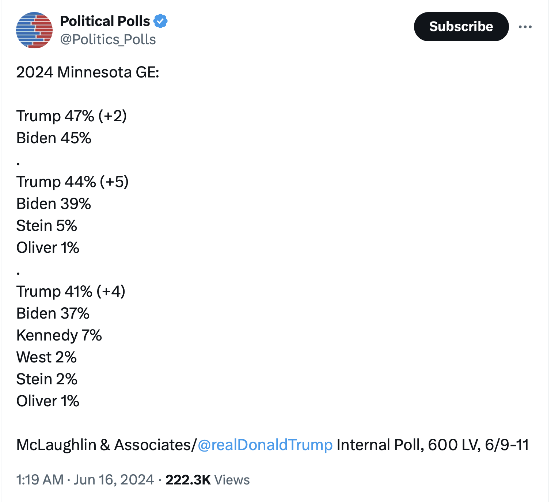Click the "Biden 45%" line
The width and height of the screenshot is (551, 502).
point(54,138)
